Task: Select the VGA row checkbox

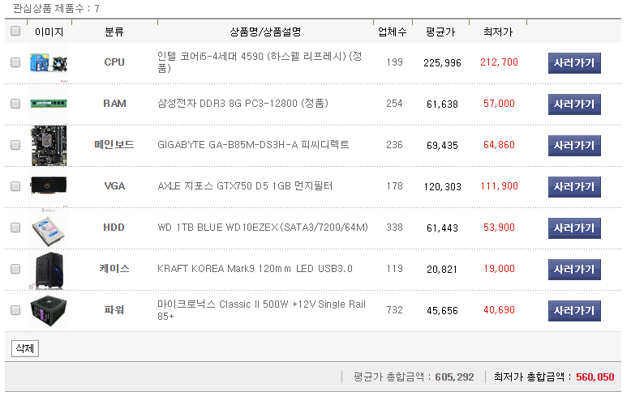Action: [15, 186]
